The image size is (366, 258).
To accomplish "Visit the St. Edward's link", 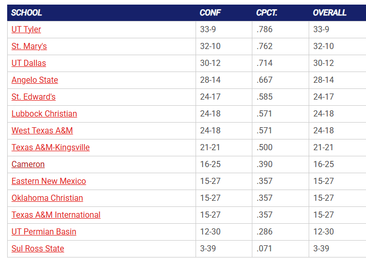I will [34, 97].
